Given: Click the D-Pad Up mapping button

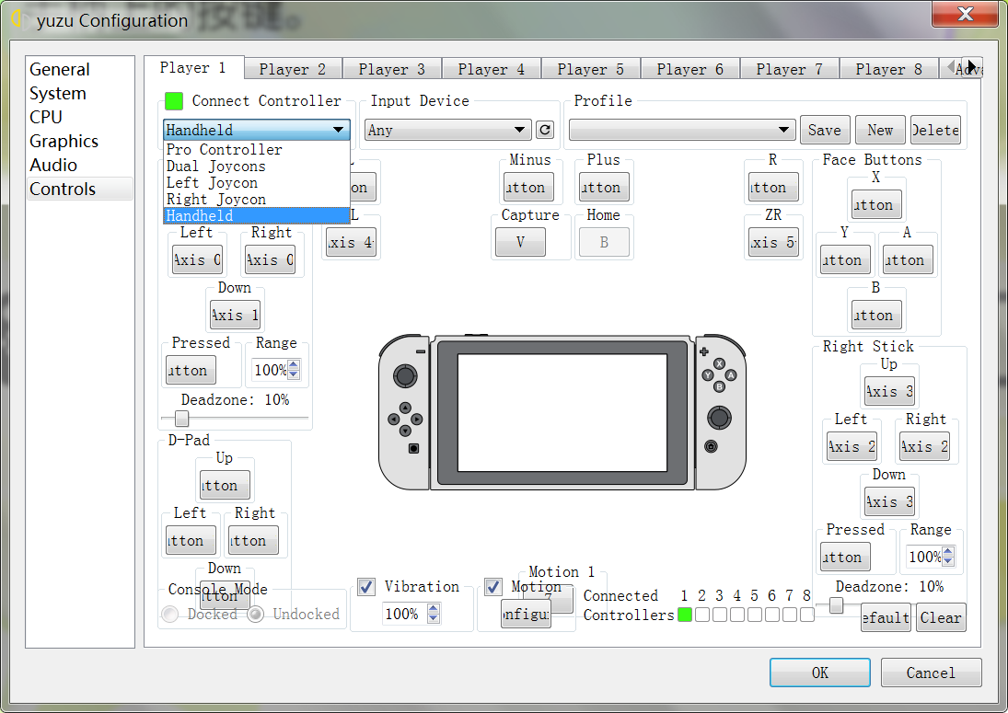Looking at the screenshot, I should pos(225,485).
